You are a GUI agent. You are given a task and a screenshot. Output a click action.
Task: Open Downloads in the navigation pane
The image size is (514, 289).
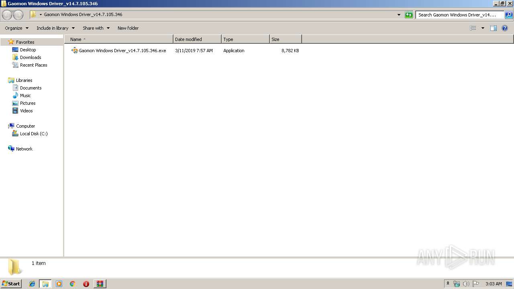[x=31, y=57]
